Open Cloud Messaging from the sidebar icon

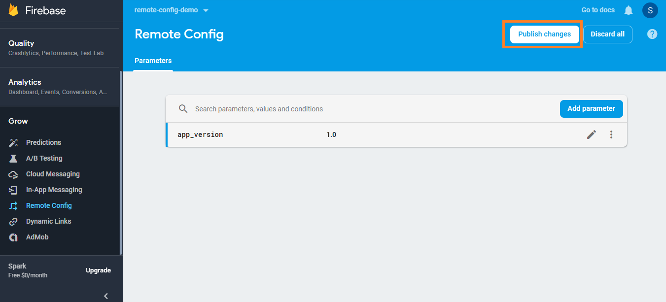[13, 174]
